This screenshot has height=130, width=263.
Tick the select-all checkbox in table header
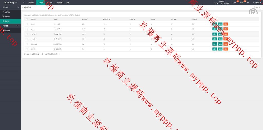26,19
